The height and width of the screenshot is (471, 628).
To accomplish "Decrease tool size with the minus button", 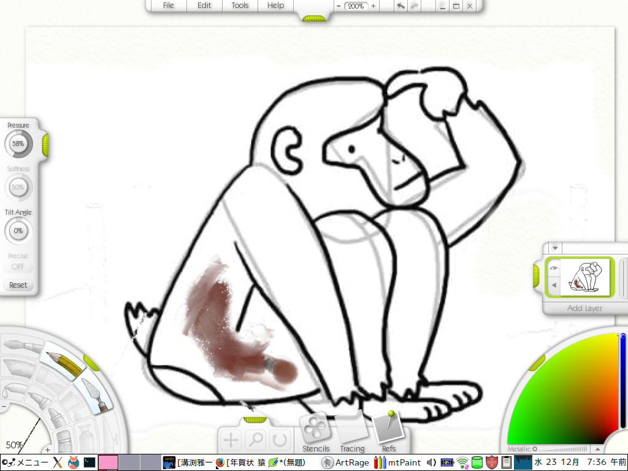I will pyautogui.click(x=3, y=406).
